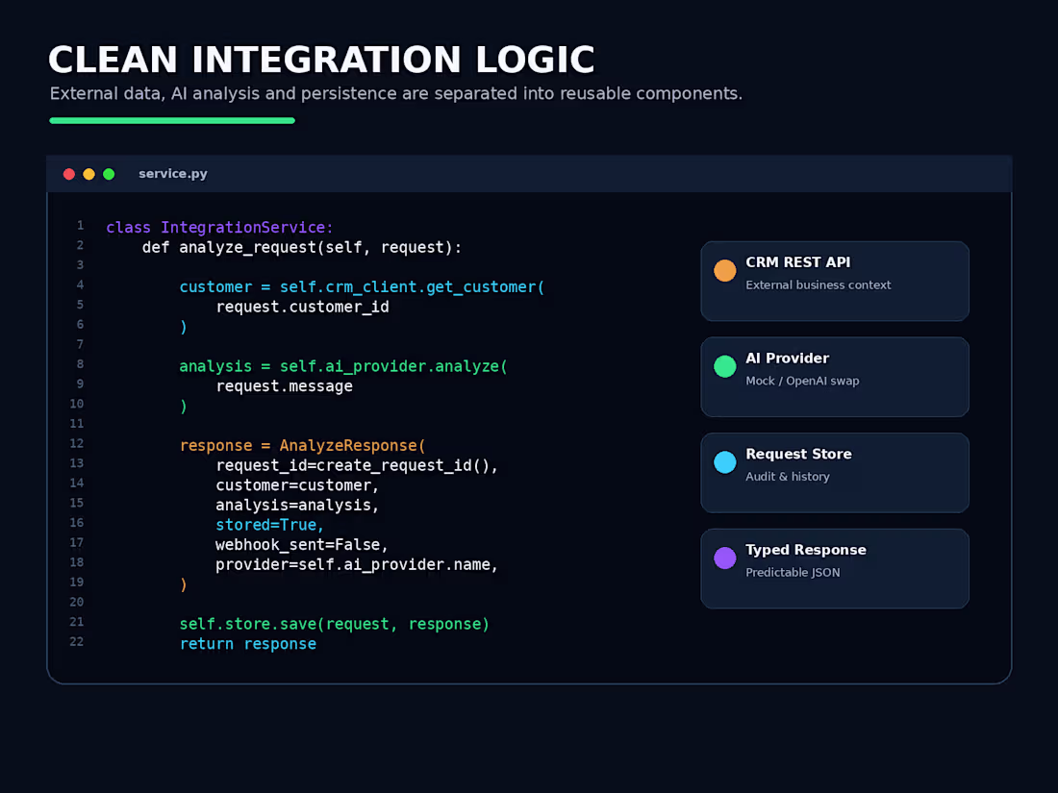
Task: Click the CLEAN INTEGRATION LOGIC heading
Action: 321,60
